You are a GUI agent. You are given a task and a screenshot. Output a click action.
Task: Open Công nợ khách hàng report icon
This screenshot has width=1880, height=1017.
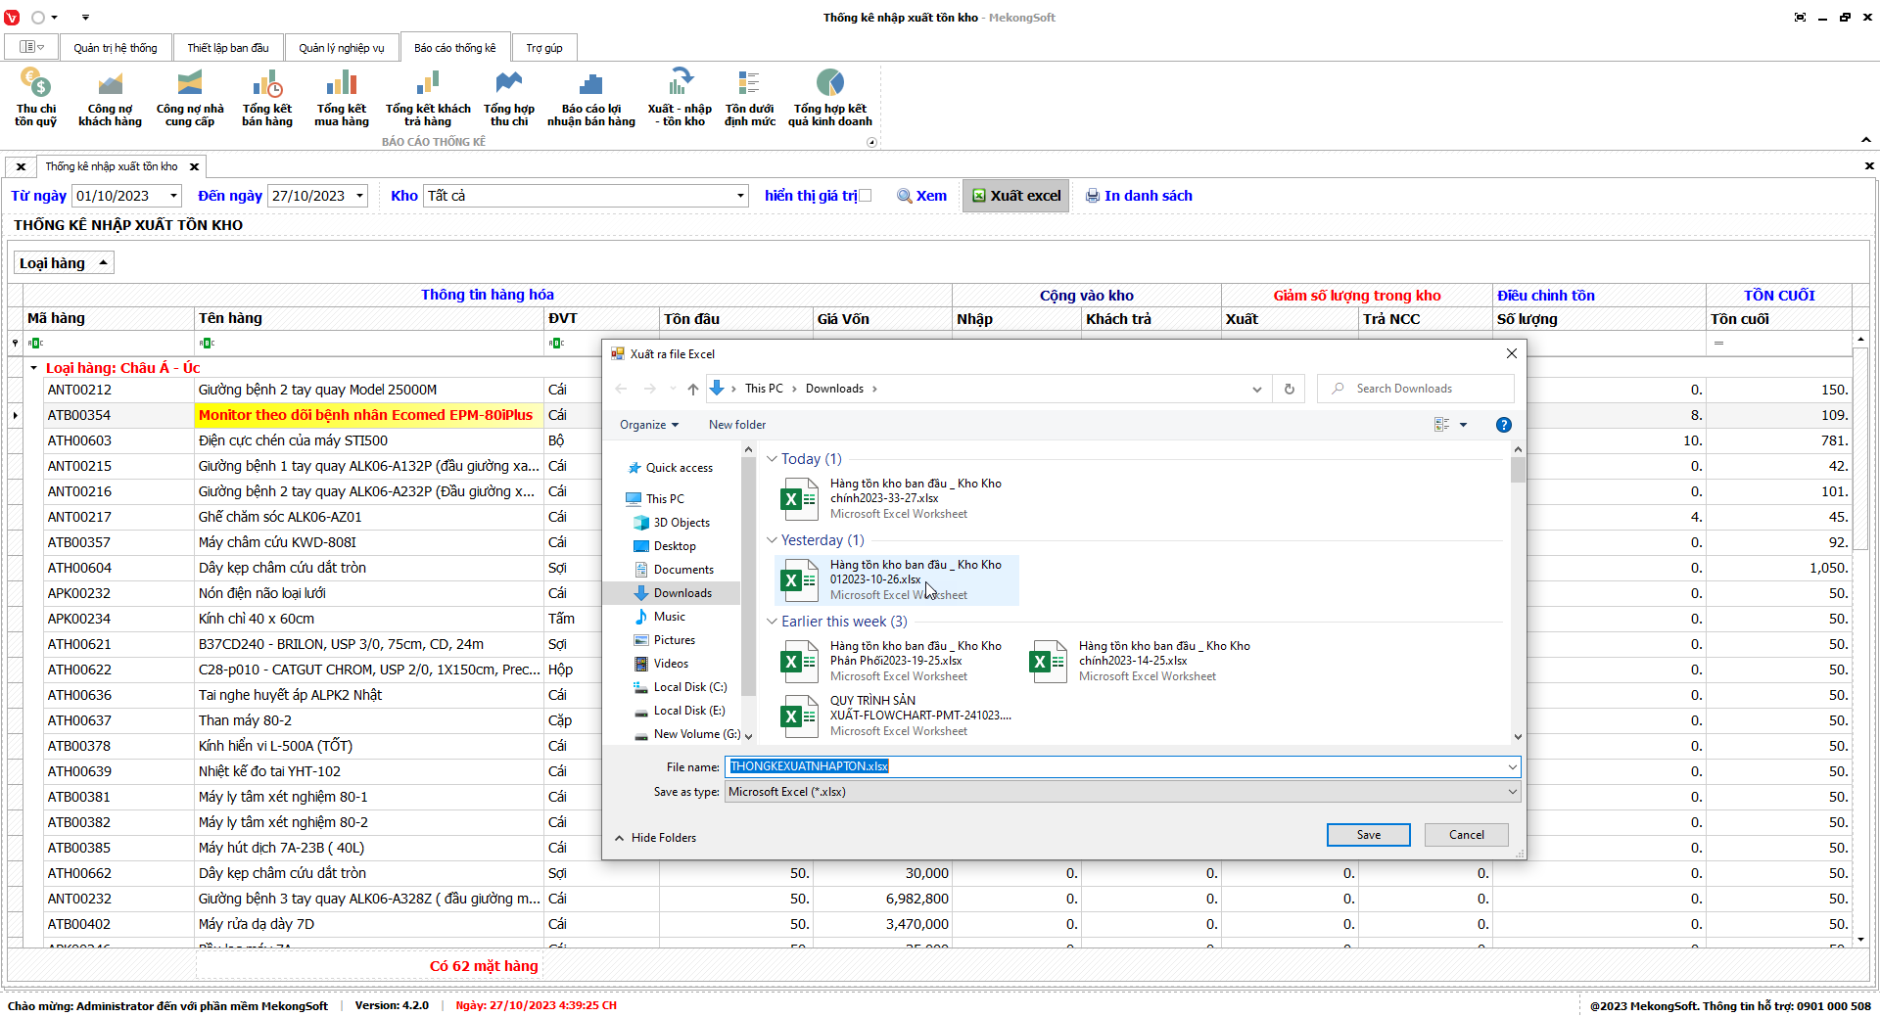[x=110, y=97]
